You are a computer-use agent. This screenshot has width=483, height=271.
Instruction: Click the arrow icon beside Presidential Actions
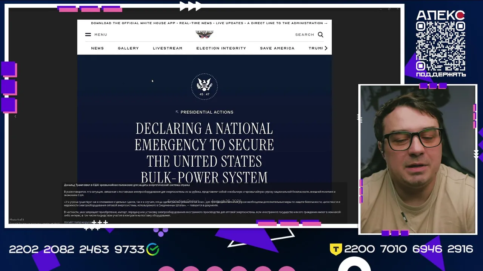(177, 112)
